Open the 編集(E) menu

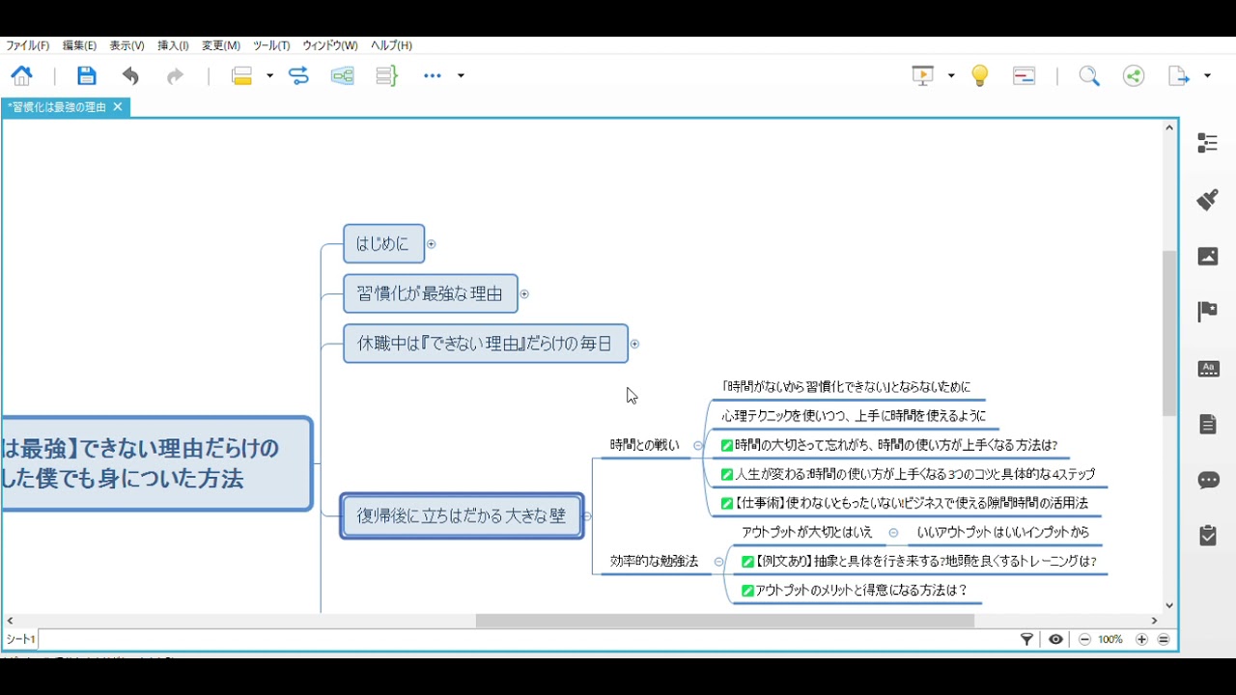(x=79, y=45)
